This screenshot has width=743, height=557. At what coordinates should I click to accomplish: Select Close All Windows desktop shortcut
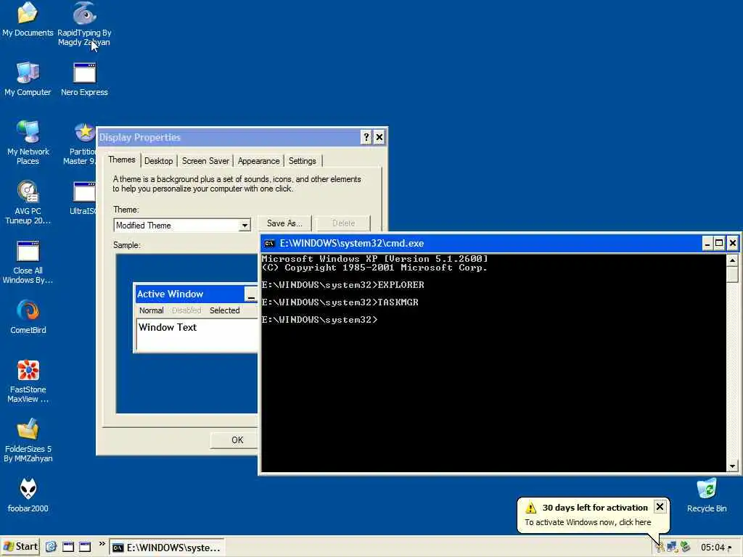[28, 262]
